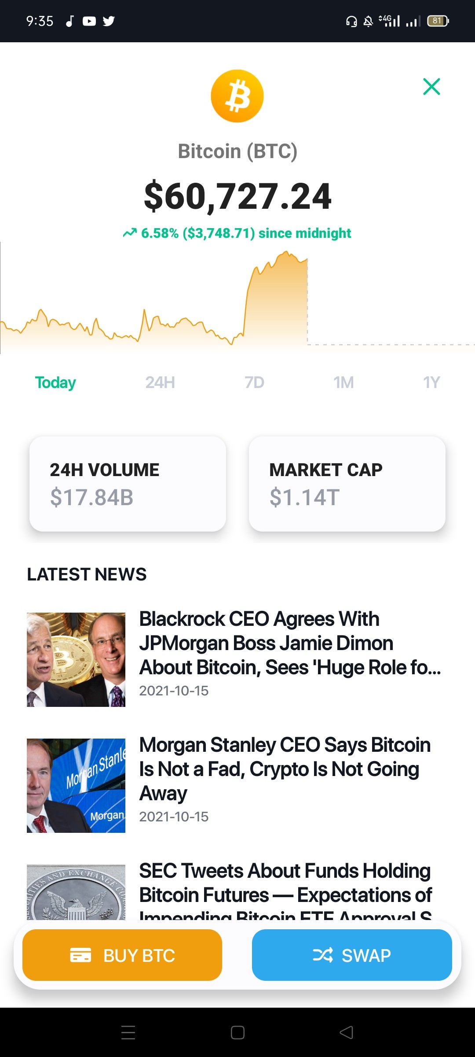Tap the green trending-up arrow icon
The image size is (475, 1057).
tap(130, 233)
